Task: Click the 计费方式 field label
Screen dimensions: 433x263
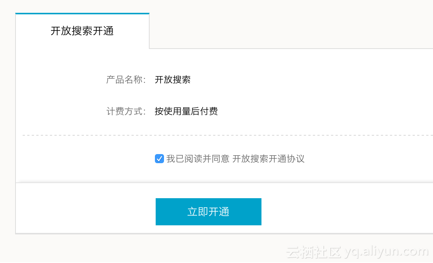Action: pyautogui.click(x=125, y=112)
